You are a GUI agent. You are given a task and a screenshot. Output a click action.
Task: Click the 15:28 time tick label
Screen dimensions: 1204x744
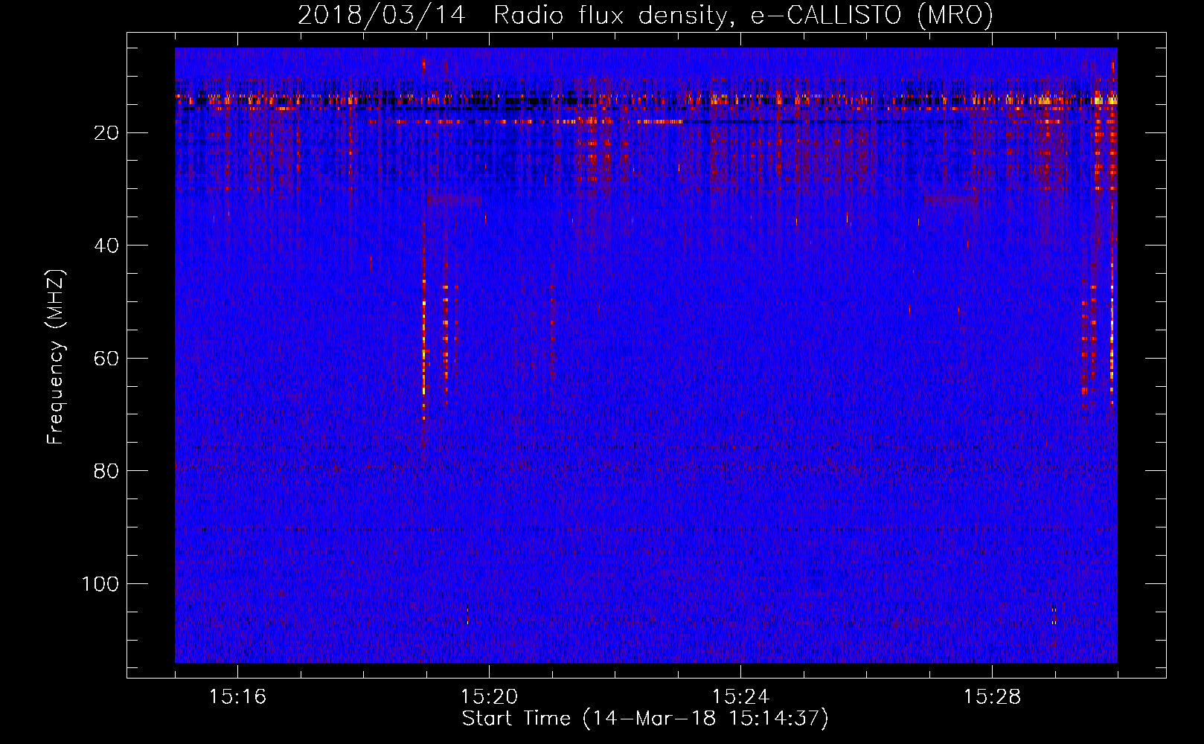click(x=992, y=697)
